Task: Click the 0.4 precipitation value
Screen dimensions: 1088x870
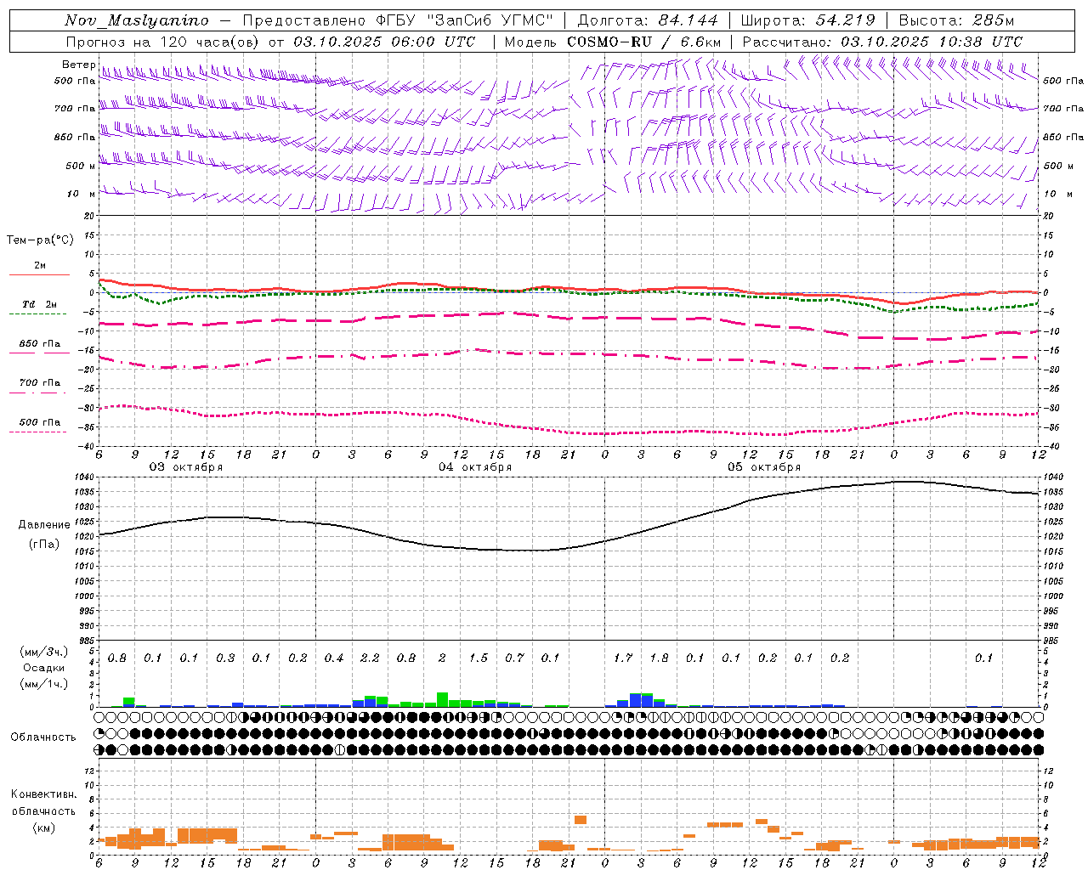Action: (x=334, y=658)
